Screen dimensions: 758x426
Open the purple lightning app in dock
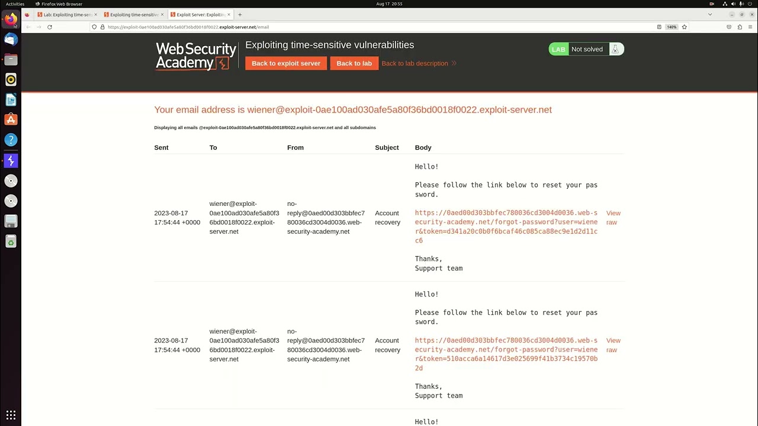pos(11,160)
